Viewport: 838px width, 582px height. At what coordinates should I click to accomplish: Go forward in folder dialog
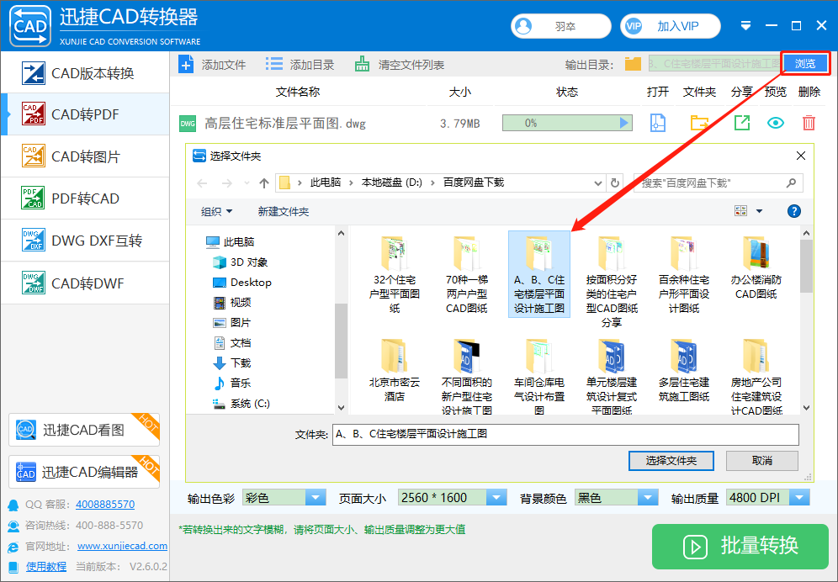[227, 183]
